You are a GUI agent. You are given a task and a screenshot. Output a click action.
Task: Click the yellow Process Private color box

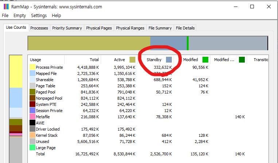point(32,67)
